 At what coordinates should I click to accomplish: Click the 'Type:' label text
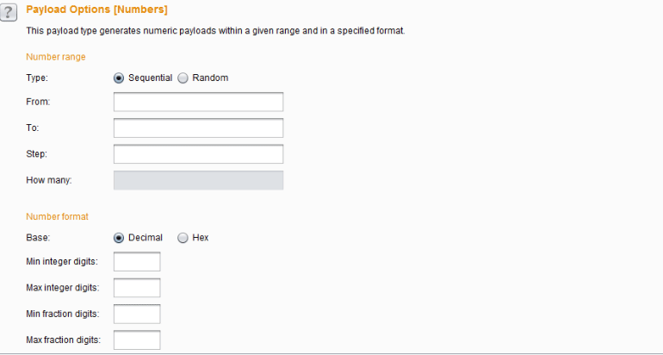click(37, 78)
